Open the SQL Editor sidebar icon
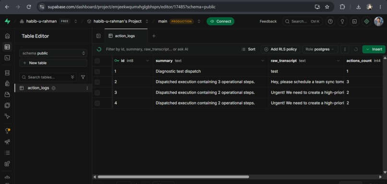 pos(7,58)
